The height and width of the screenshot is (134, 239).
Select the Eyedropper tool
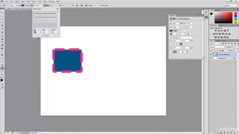pyautogui.click(x=2, y=29)
